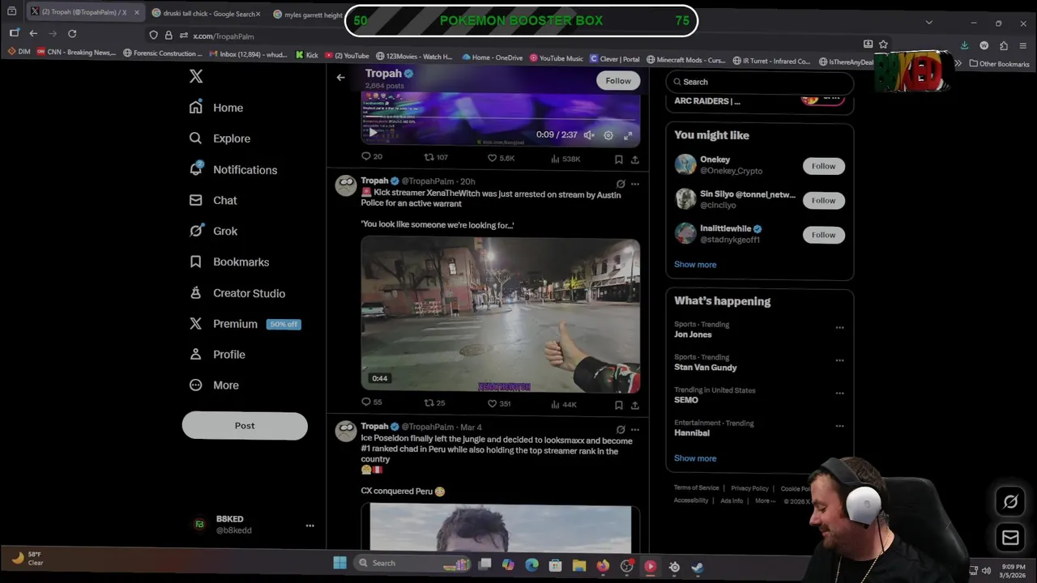Open Explore in the sidebar
This screenshot has width=1037, height=583.
220,138
